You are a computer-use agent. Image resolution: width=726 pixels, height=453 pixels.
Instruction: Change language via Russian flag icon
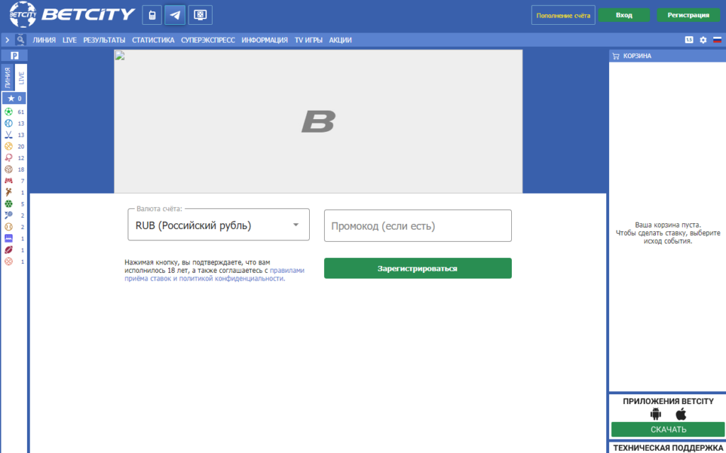(x=717, y=40)
